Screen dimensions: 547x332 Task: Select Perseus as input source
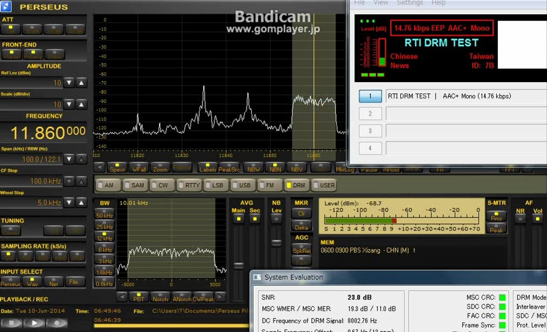point(11,282)
